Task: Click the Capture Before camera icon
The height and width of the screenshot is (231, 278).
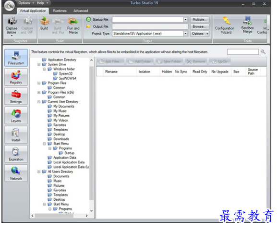Action: click(x=12, y=21)
